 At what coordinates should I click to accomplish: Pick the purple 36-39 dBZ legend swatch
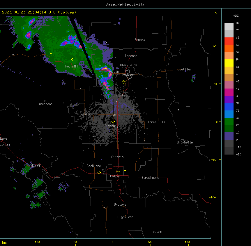click(229, 100)
